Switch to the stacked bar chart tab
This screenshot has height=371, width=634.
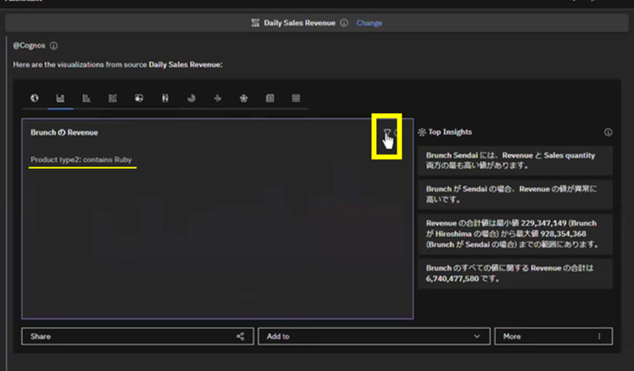[113, 98]
